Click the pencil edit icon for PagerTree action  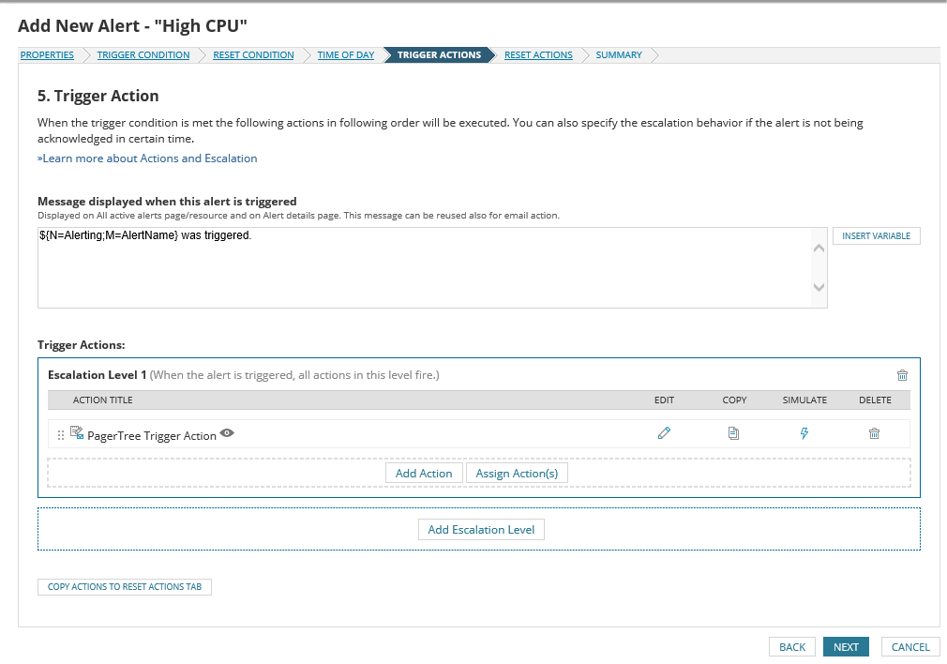pyautogui.click(x=664, y=433)
